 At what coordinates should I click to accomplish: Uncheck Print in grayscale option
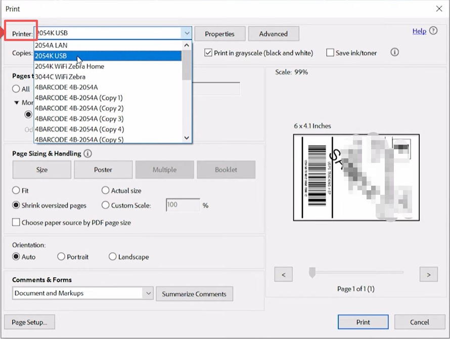[208, 53]
